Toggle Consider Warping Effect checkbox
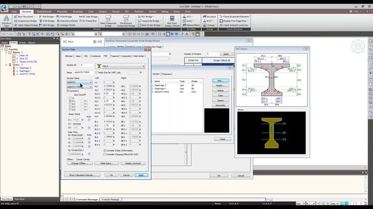373x209 pixels. (104, 154)
